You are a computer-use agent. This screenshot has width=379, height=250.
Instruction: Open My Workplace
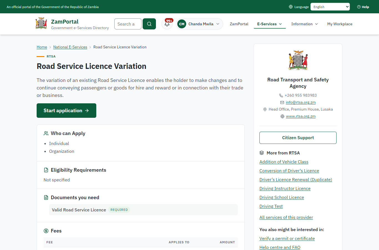click(340, 24)
